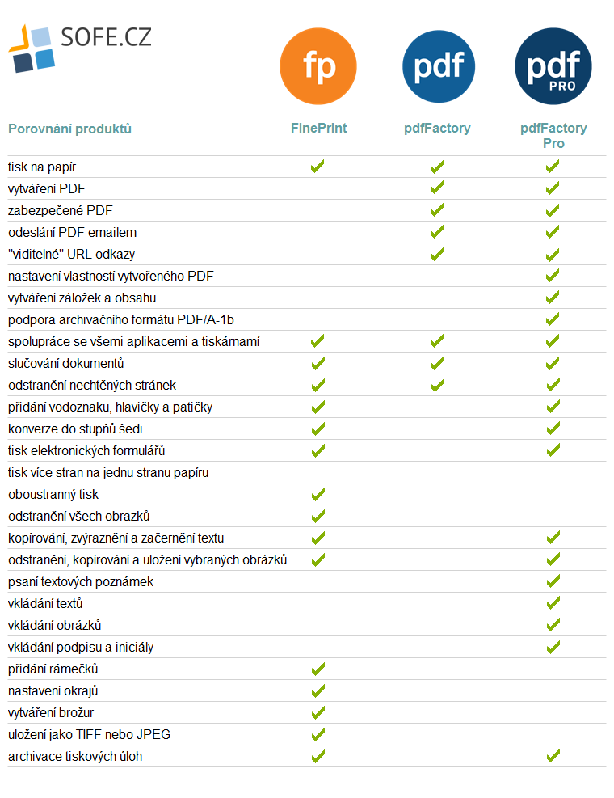Viewport: 614px width, 798px height.
Task: Click Pro checkmark for vkládání obrázků
Action: [553, 625]
